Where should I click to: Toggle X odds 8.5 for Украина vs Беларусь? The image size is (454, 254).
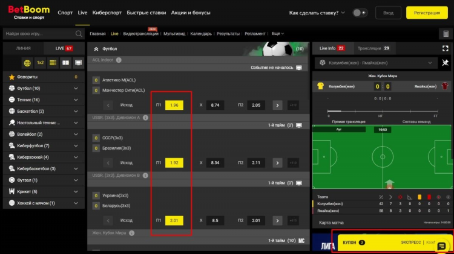pos(215,221)
